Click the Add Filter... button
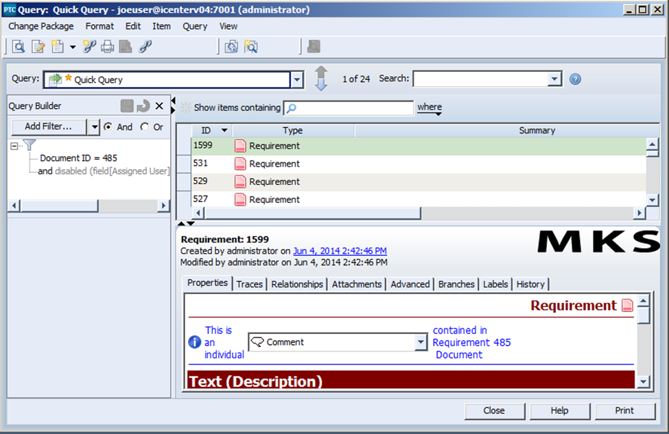 coord(48,127)
